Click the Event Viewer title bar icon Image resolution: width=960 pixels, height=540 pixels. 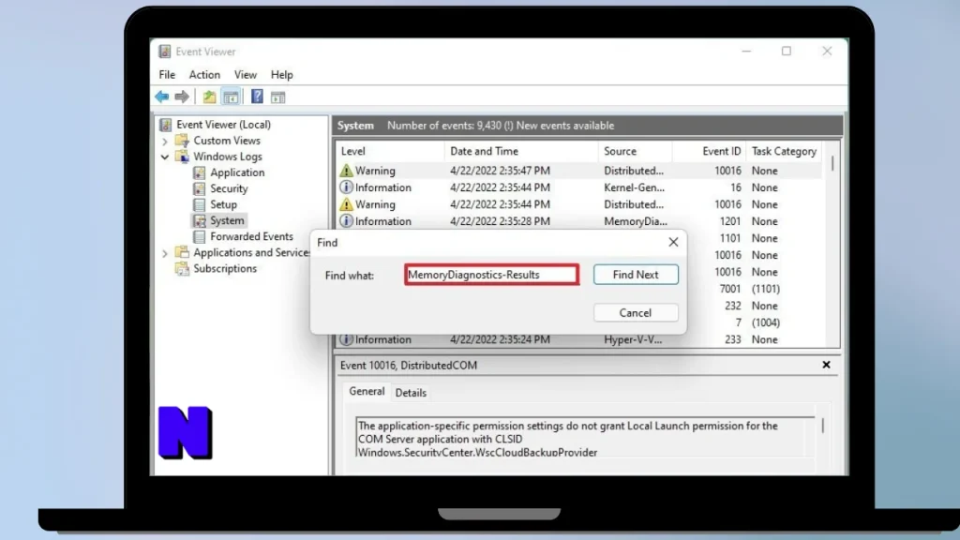pos(165,52)
